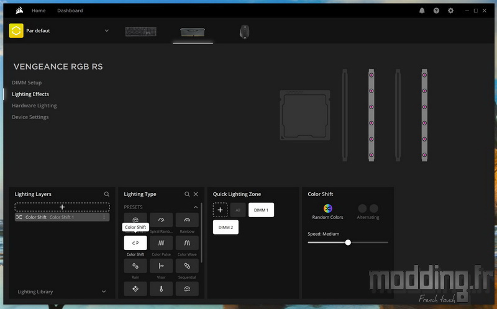Click the yellow profile hexagon icon
The width and height of the screenshot is (497, 309).
(x=16, y=30)
